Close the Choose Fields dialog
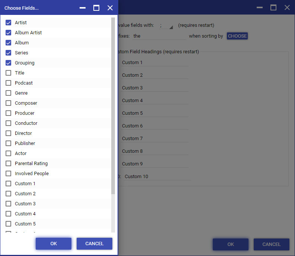Viewport: 295px width, 256px height. click(110, 8)
